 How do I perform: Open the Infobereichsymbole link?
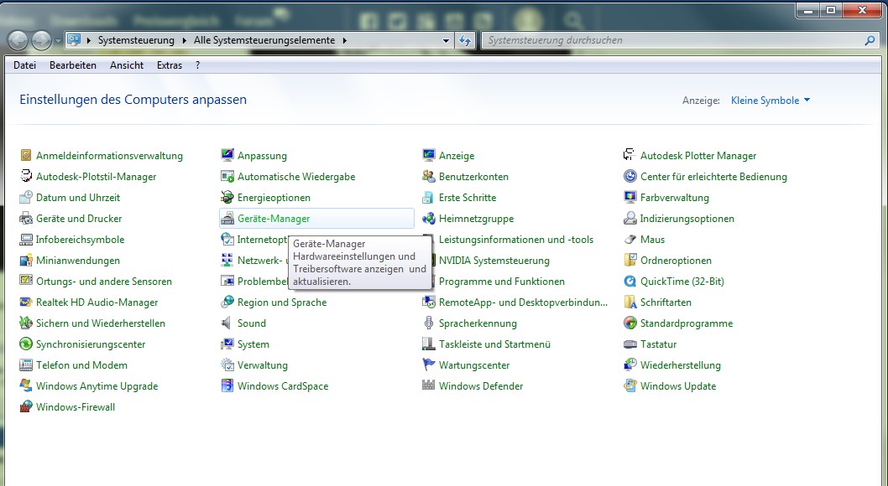click(x=80, y=239)
